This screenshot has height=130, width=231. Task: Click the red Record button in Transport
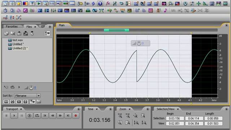pyautogui.click(x=76, y=116)
